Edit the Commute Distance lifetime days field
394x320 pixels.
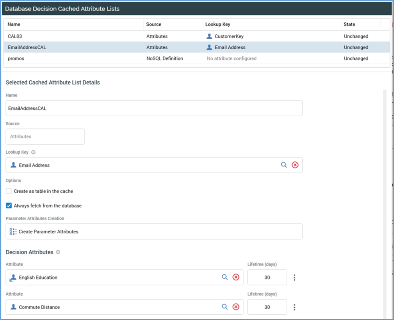click(267, 307)
